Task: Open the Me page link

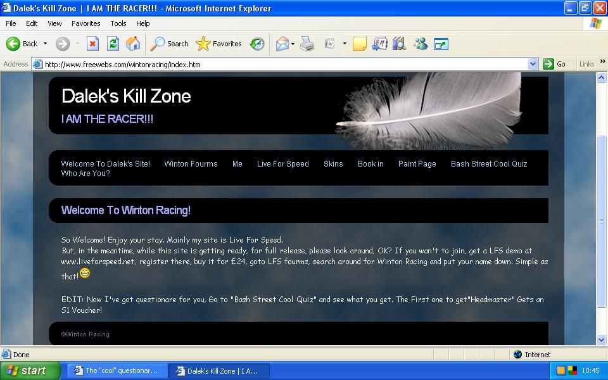Action: (x=237, y=163)
